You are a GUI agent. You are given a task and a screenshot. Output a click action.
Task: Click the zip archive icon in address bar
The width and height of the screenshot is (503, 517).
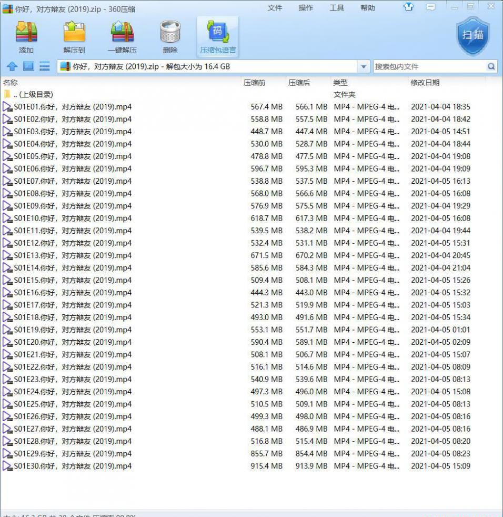(x=65, y=66)
